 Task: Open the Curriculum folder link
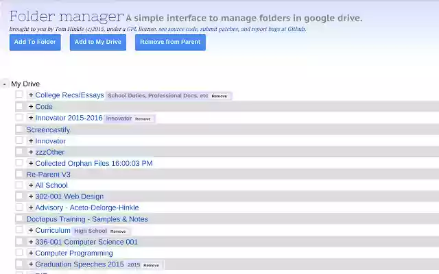(x=53, y=230)
